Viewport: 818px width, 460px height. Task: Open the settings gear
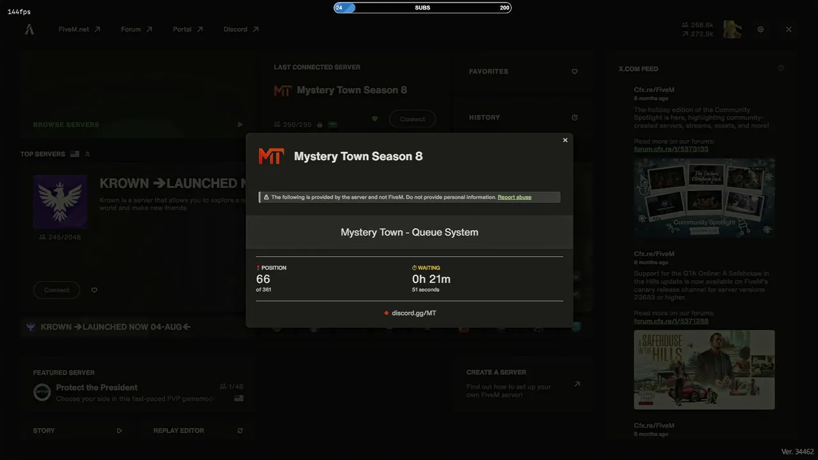pyautogui.click(x=760, y=29)
